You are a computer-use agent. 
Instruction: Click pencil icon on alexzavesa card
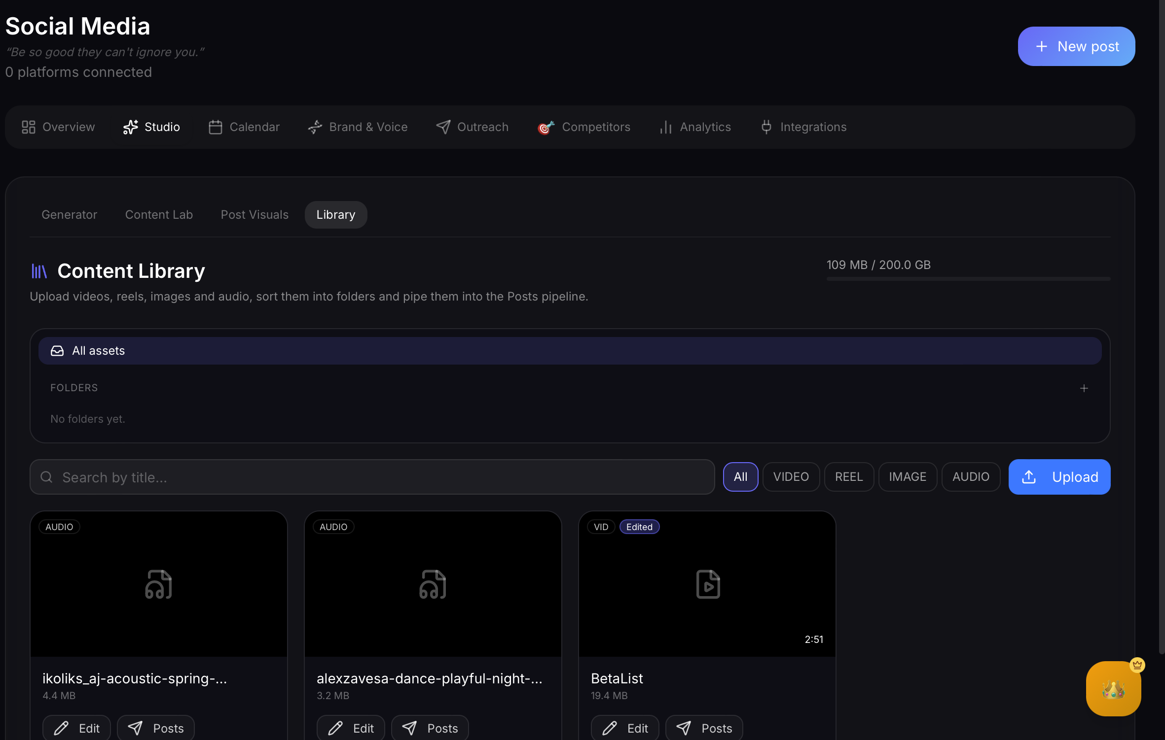point(335,728)
